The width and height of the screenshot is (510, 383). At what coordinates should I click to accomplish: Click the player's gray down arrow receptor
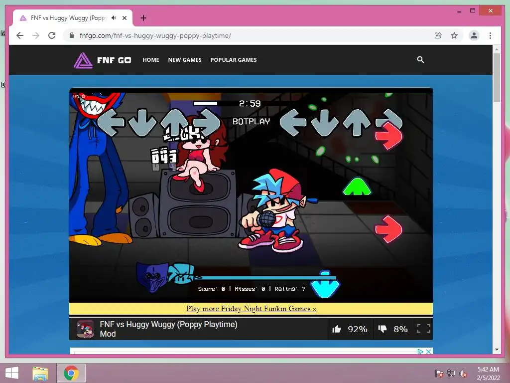pyautogui.click(x=325, y=123)
